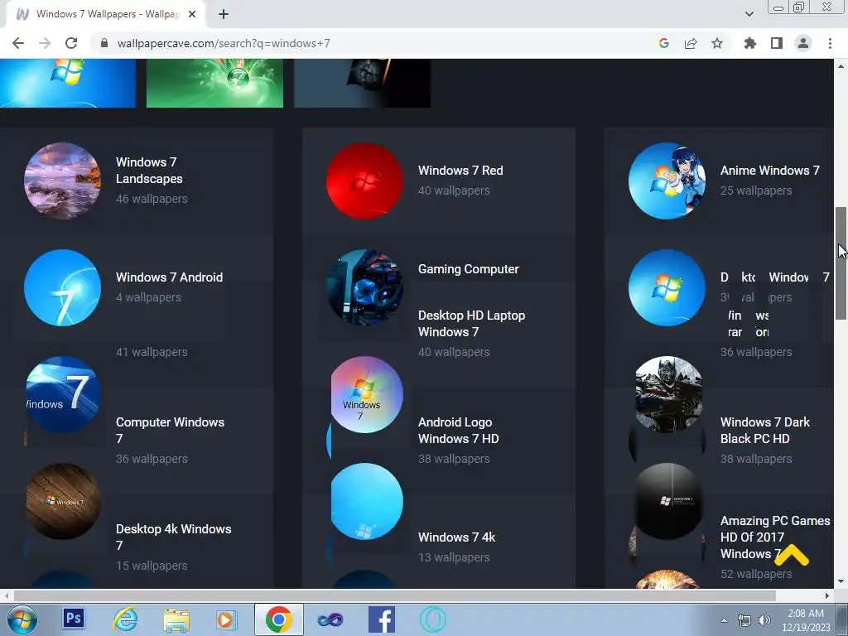848x636 pixels.
Task: Go back to the previous page
Action: [x=18, y=43]
